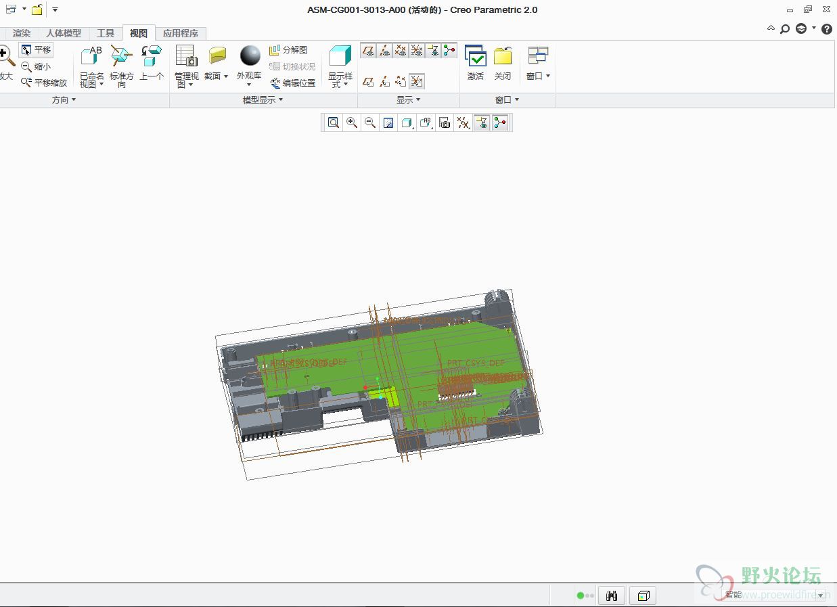The width and height of the screenshot is (837, 607).
Task: Click the 缩小 zoom out button
Action: tap(36, 66)
